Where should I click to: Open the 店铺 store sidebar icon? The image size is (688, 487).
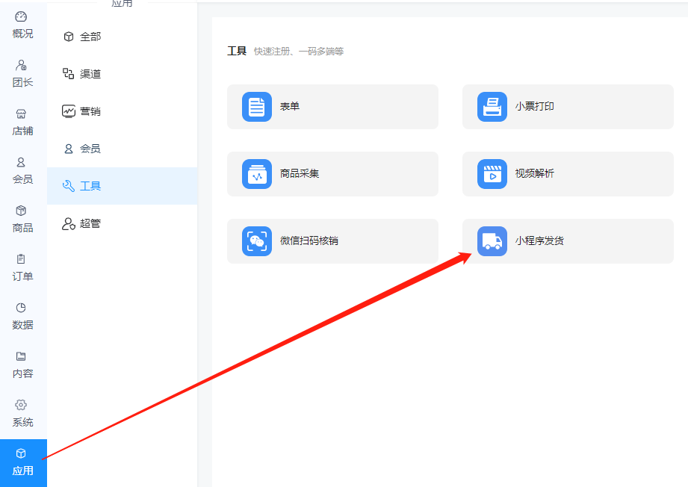click(21, 114)
